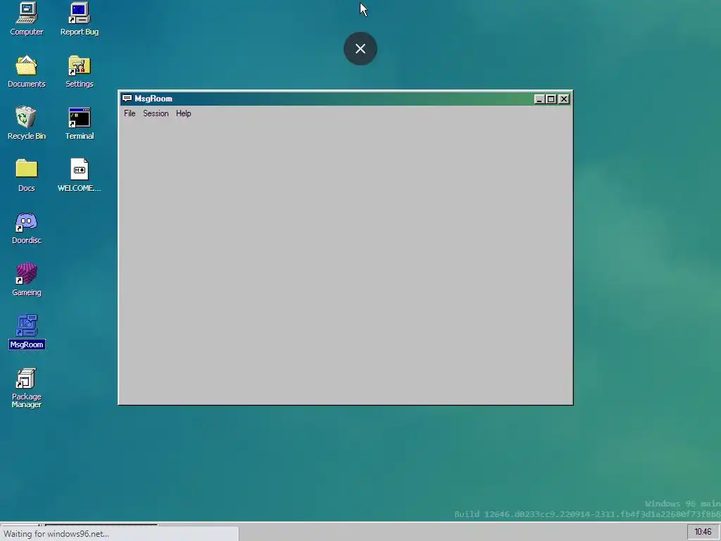Open the Session menu in MsgRoom
This screenshot has width=721, height=541.
pyautogui.click(x=156, y=113)
